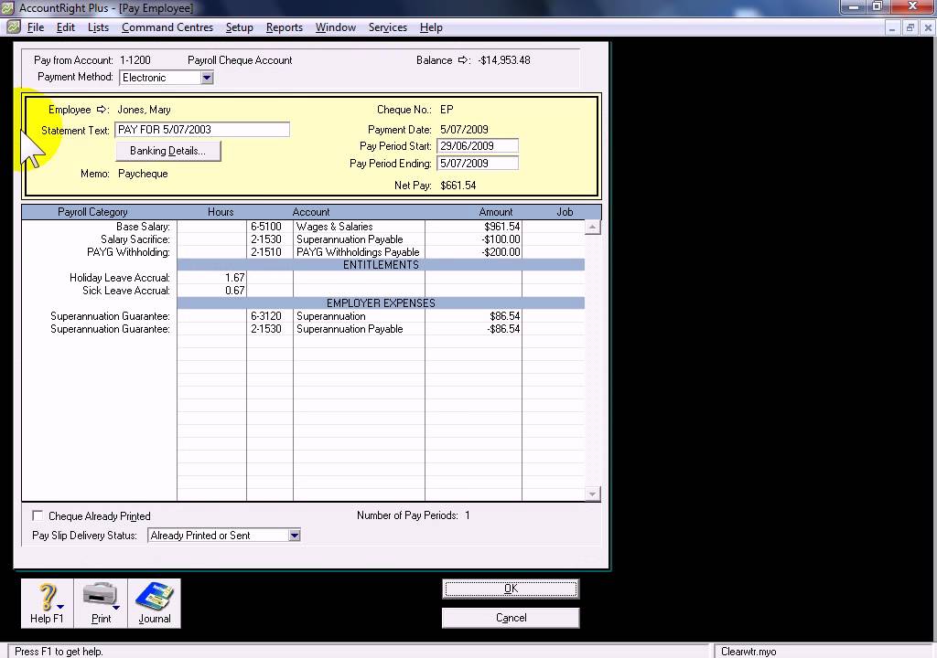Click the OK button
Image resolution: width=937 pixels, height=658 pixels.
point(511,589)
